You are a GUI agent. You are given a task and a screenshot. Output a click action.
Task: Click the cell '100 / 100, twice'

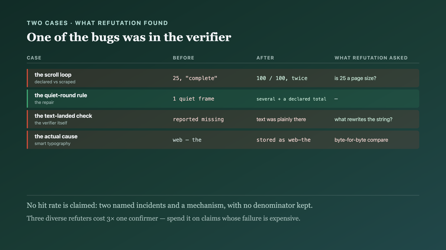coord(282,78)
